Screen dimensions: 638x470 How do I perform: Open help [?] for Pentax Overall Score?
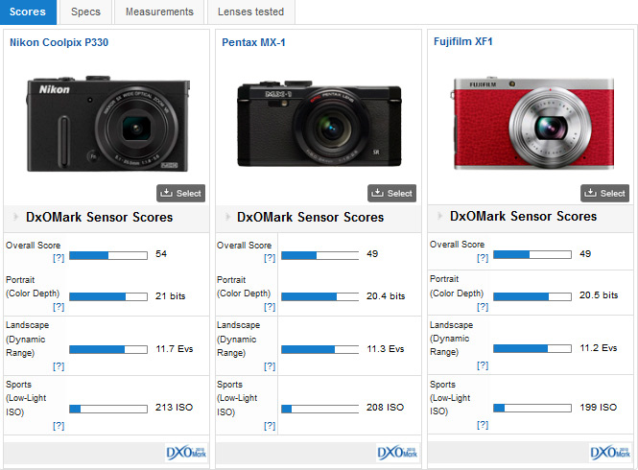coord(270,258)
